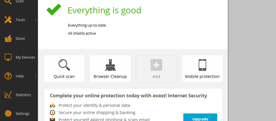Click the magnifier Scan icon in sidebar
This screenshot has height=121, width=276.
click(x=8, y=1)
